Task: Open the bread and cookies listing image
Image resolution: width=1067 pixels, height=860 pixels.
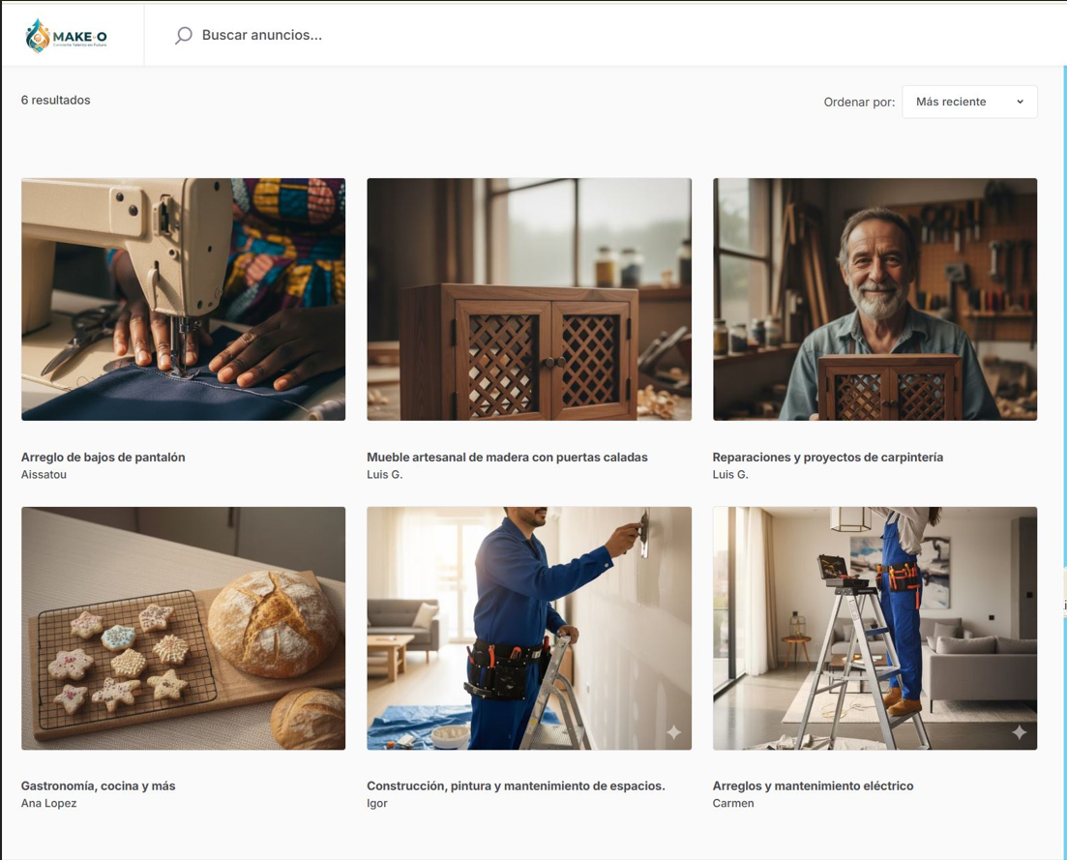Action: (x=183, y=628)
